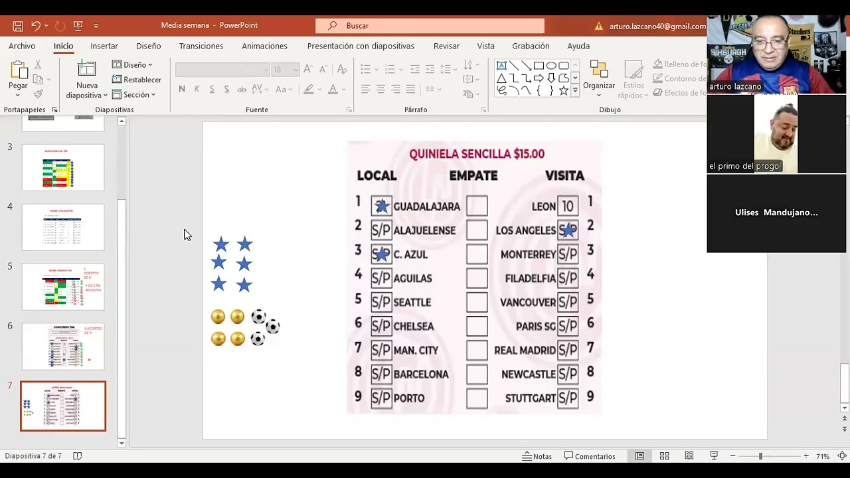Click the Restablecer button
This screenshot has height=478, width=850.
pyautogui.click(x=137, y=80)
